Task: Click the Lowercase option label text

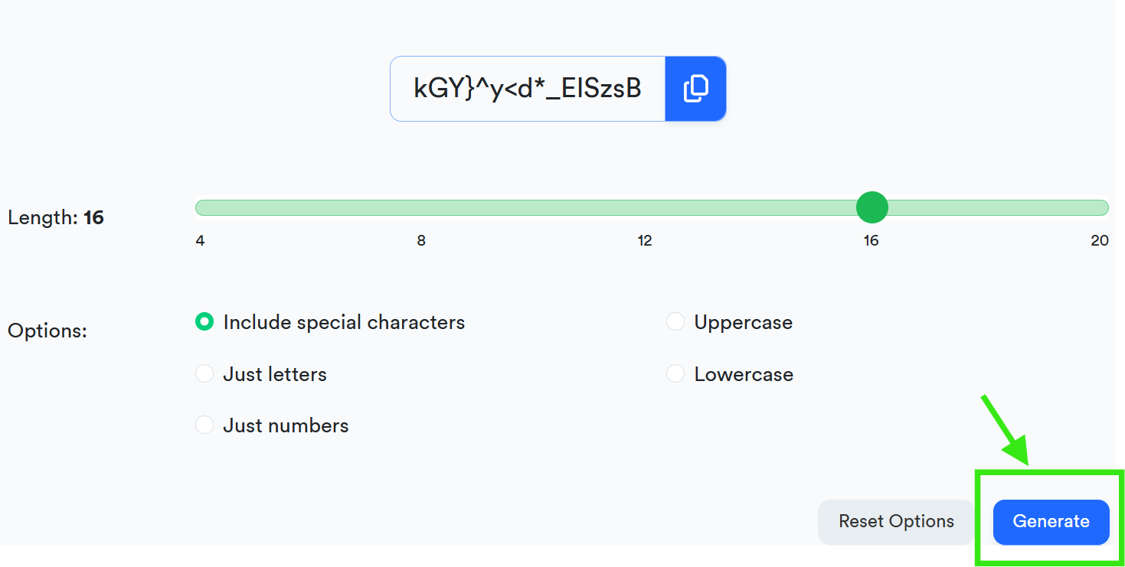Action: [x=744, y=375]
